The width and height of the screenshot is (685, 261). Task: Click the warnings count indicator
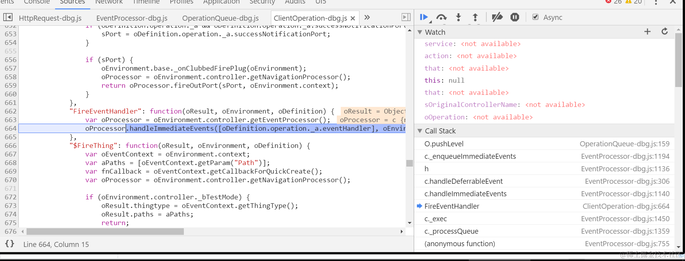click(x=634, y=2)
